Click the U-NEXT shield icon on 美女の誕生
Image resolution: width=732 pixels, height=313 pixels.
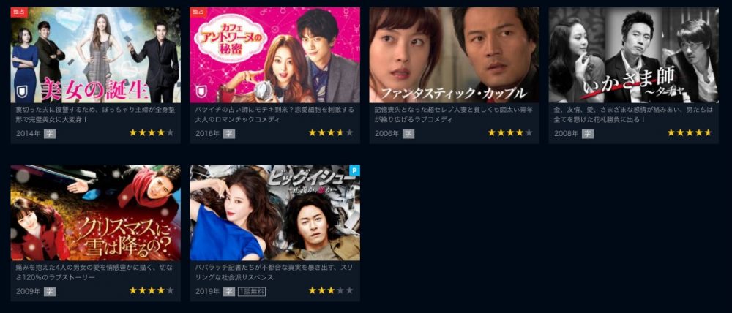coord(21,92)
